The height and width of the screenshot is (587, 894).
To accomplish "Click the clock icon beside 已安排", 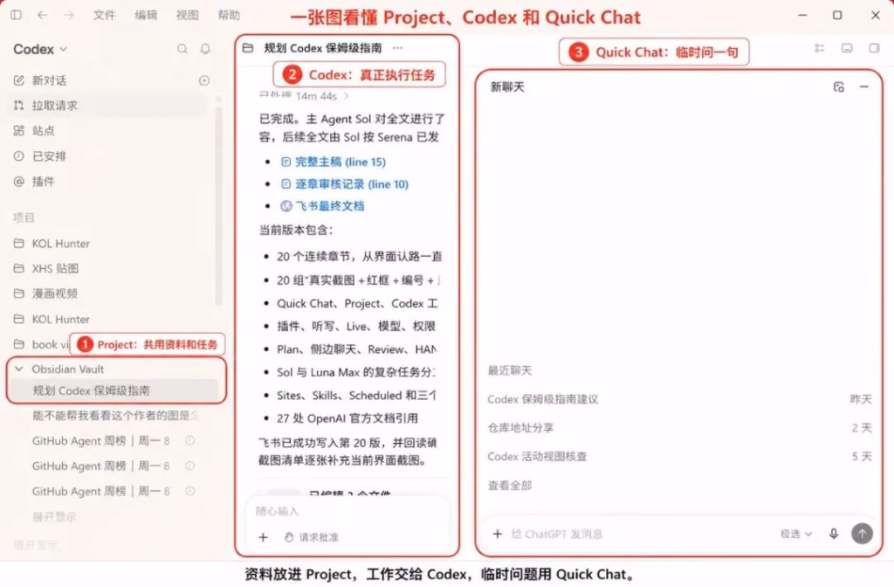I will coord(19,155).
